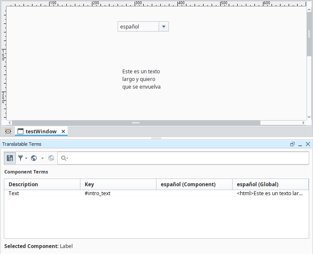Sort by the Key column header
This screenshot has width=313, height=254.
(118, 184)
